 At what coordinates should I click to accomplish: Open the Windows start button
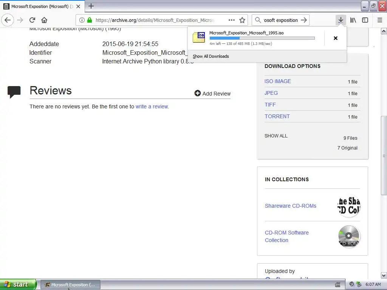(18, 284)
